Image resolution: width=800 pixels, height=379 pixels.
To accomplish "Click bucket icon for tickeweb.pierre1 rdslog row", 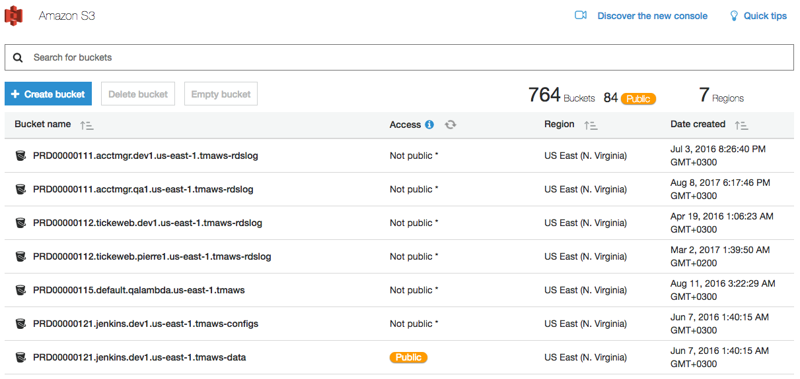I will [x=21, y=256].
